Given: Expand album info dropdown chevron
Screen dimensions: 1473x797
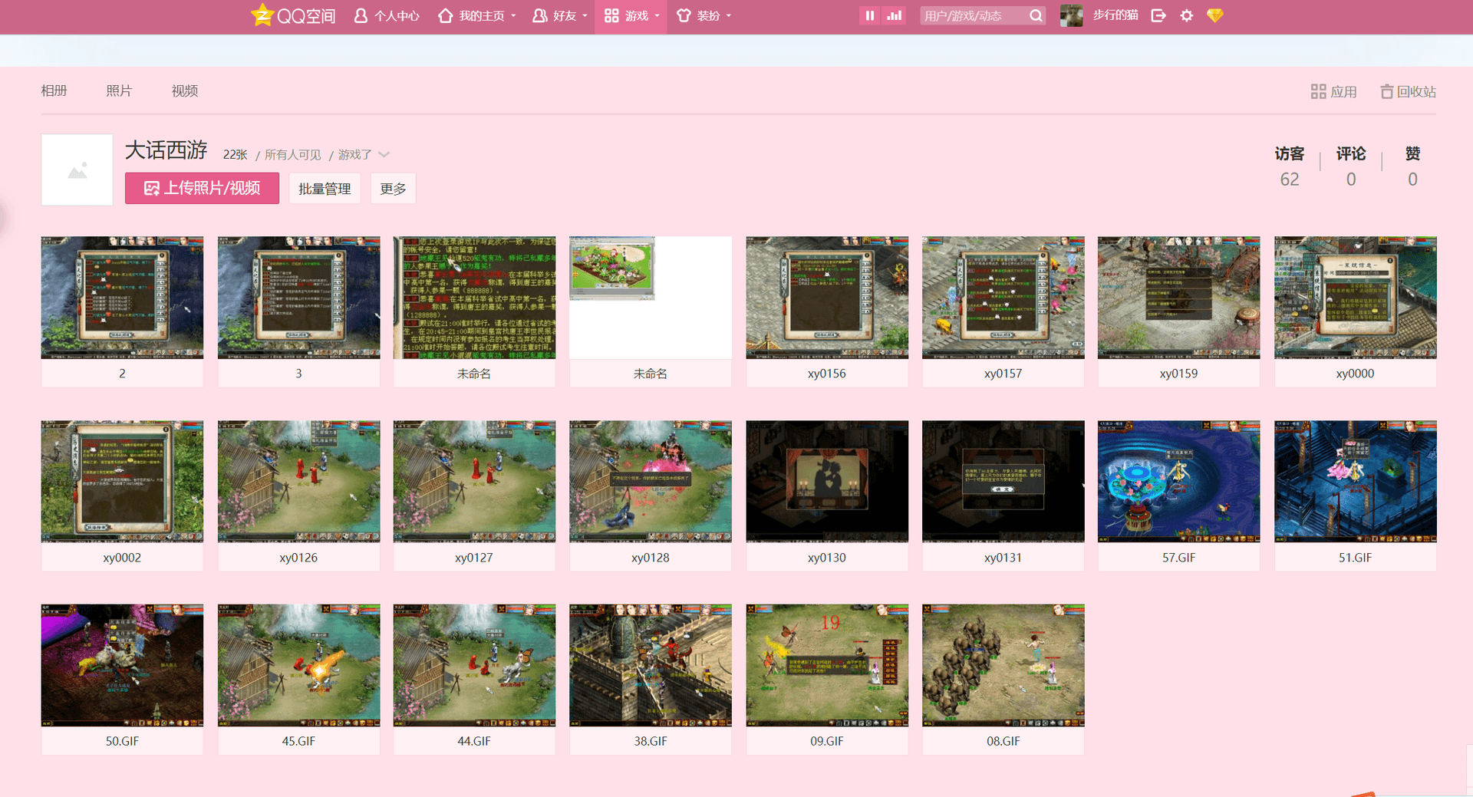Looking at the screenshot, I should [384, 154].
